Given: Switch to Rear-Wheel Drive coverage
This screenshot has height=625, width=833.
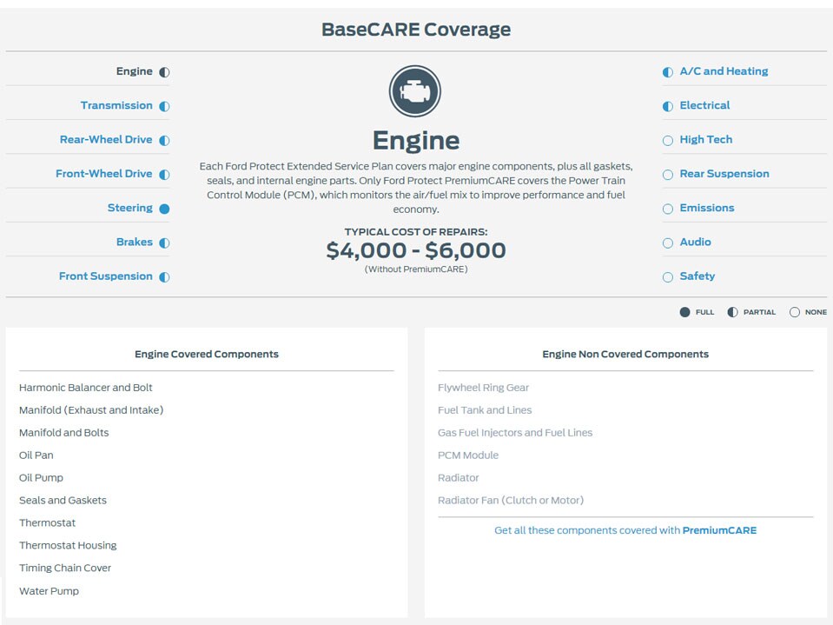Looking at the screenshot, I should pyautogui.click(x=106, y=139).
